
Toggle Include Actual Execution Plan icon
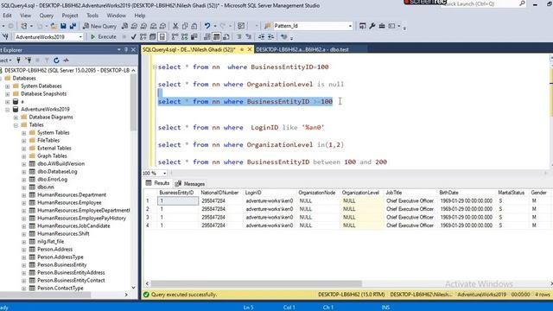(175, 36)
